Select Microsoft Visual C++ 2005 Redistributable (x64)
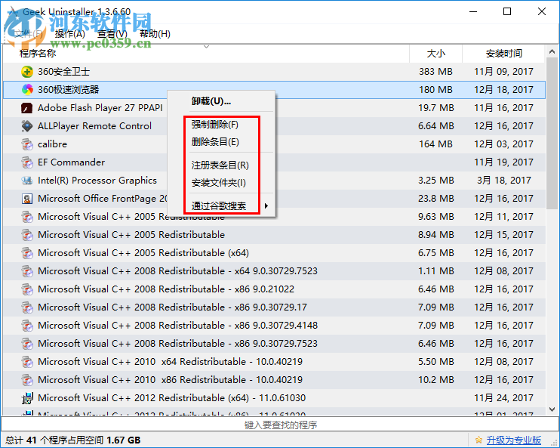The height and width of the screenshot is (448, 560). coord(143,253)
